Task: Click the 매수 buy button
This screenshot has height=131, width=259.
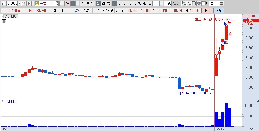Action: pyautogui.click(x=208, y=10)
